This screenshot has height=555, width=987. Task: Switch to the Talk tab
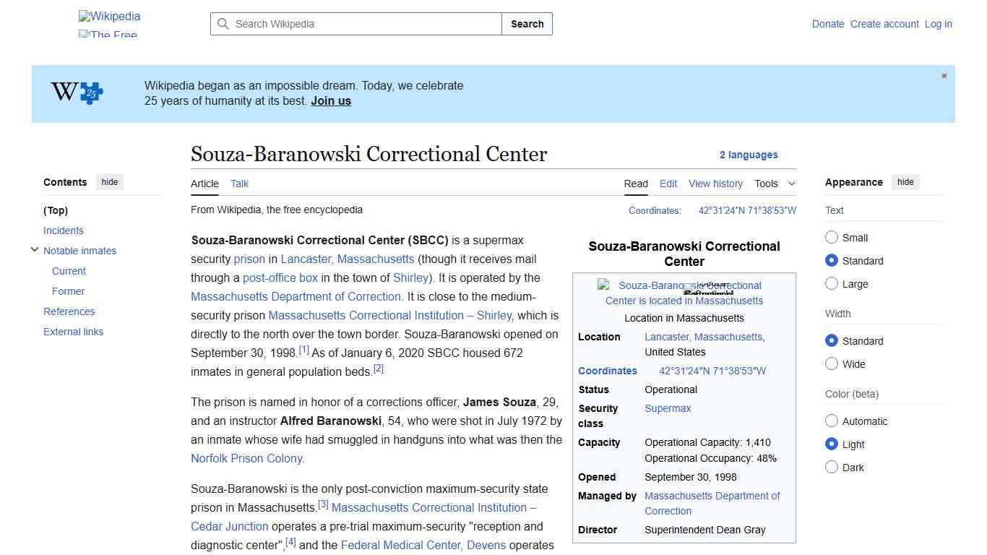coord(239,184)
